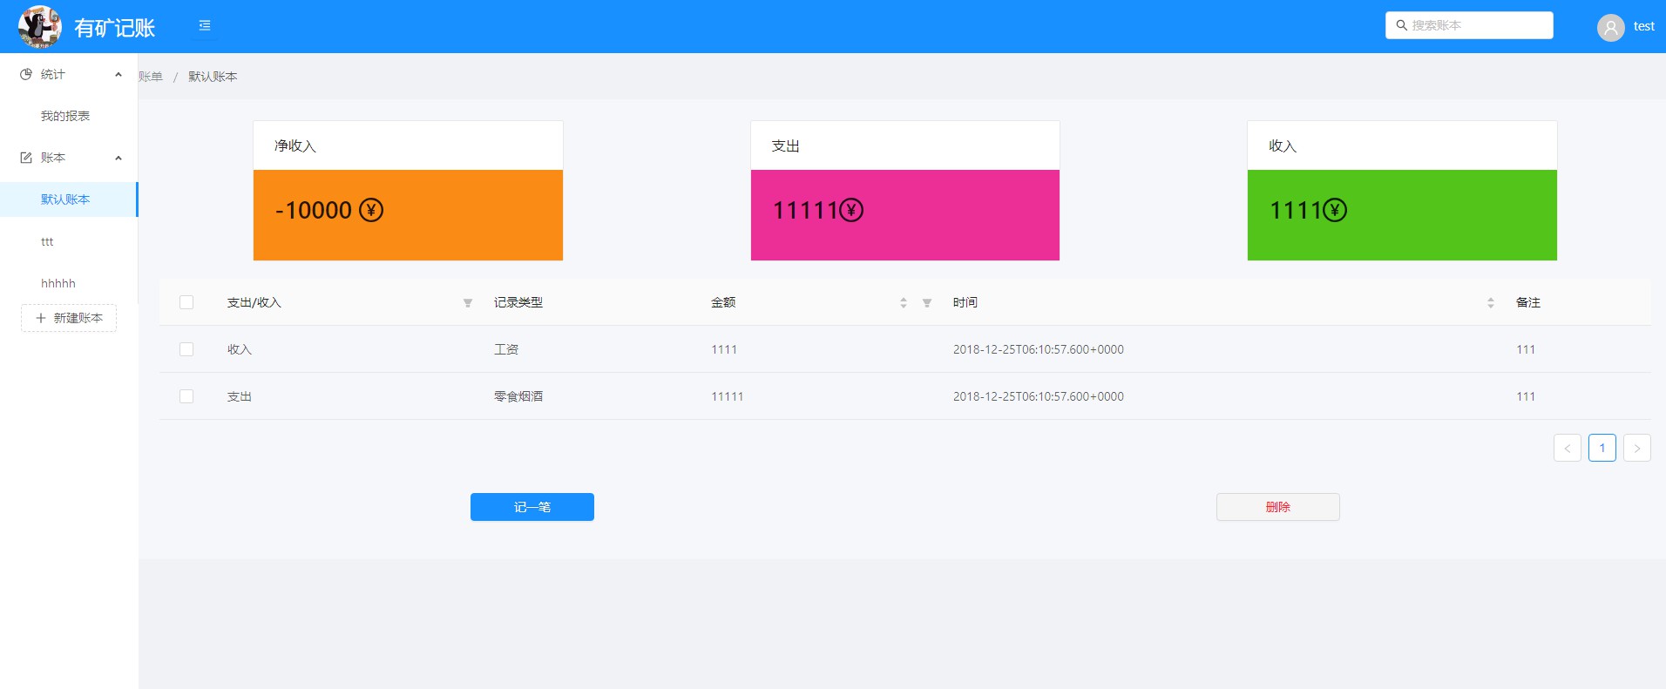Click yen icon in 净收入 card
Viewport: 1666px width, 689px height.
(x=371, y=210)
